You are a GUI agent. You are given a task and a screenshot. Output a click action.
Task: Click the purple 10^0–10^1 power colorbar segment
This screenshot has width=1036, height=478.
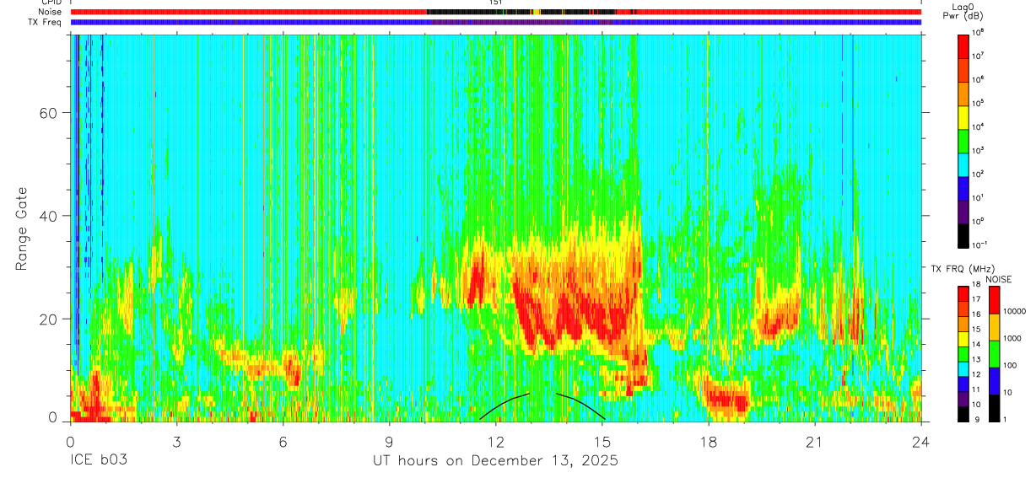pos(963,210)
